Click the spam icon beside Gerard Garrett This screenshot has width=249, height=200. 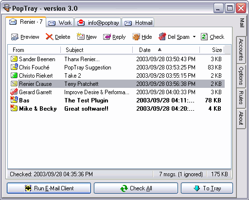click(14, 92)
